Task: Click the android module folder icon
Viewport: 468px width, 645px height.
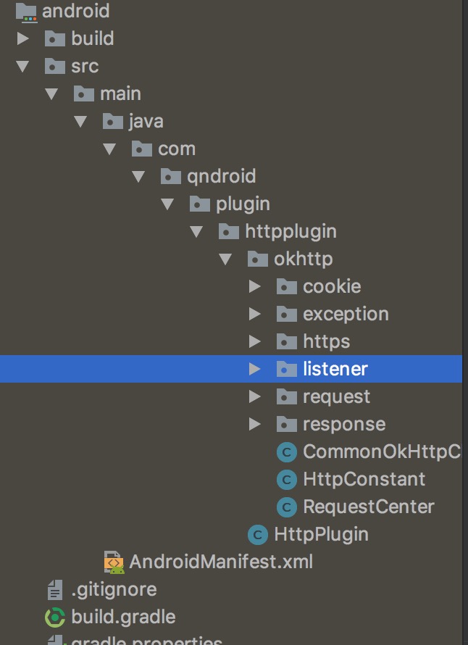Action: coord(26,11)
